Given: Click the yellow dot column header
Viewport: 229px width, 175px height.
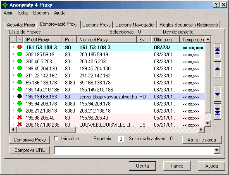Looking at the screenshot, I should click(13, 39).
